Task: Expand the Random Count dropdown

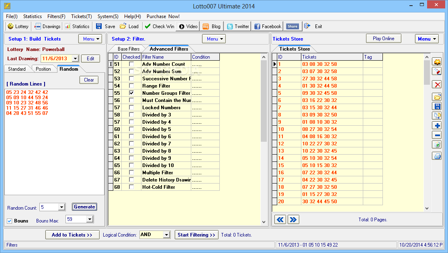Action: [x=61, y=207]
